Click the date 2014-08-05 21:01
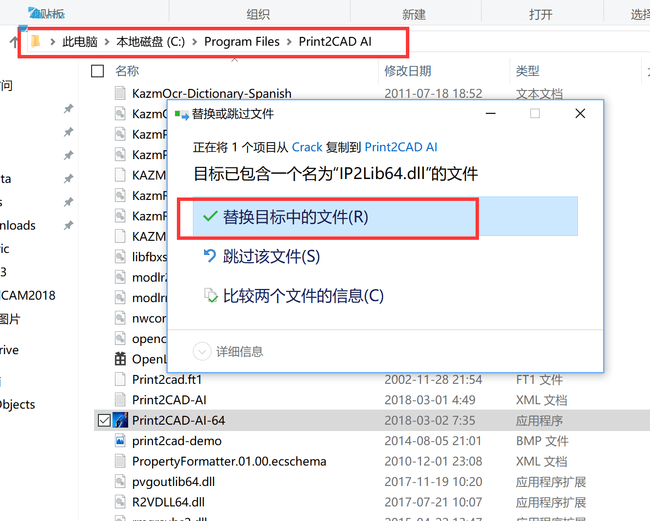Screen dimensions: 650x521 point(433,441)
